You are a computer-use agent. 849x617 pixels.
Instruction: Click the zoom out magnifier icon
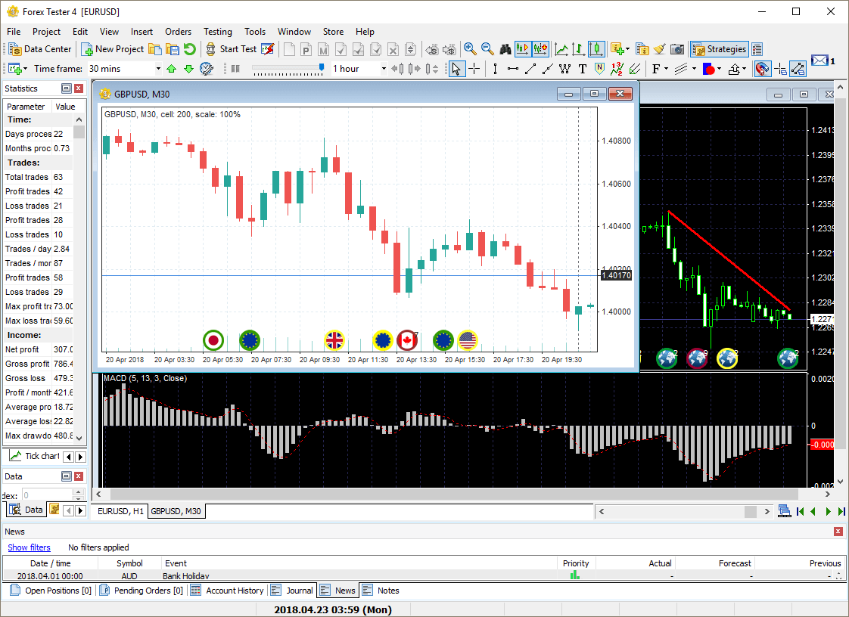coord(487,49)
